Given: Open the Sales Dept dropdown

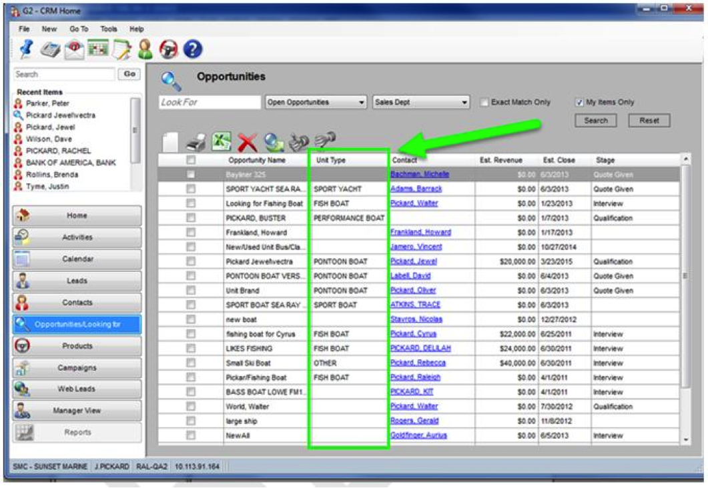Looking at the screenshot, I should (x=422, y=103).
